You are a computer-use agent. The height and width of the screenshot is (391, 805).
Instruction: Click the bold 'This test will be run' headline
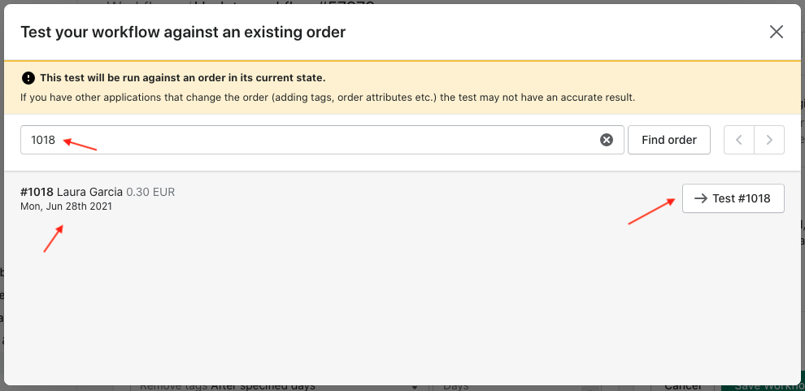click(x=183, y=78)
